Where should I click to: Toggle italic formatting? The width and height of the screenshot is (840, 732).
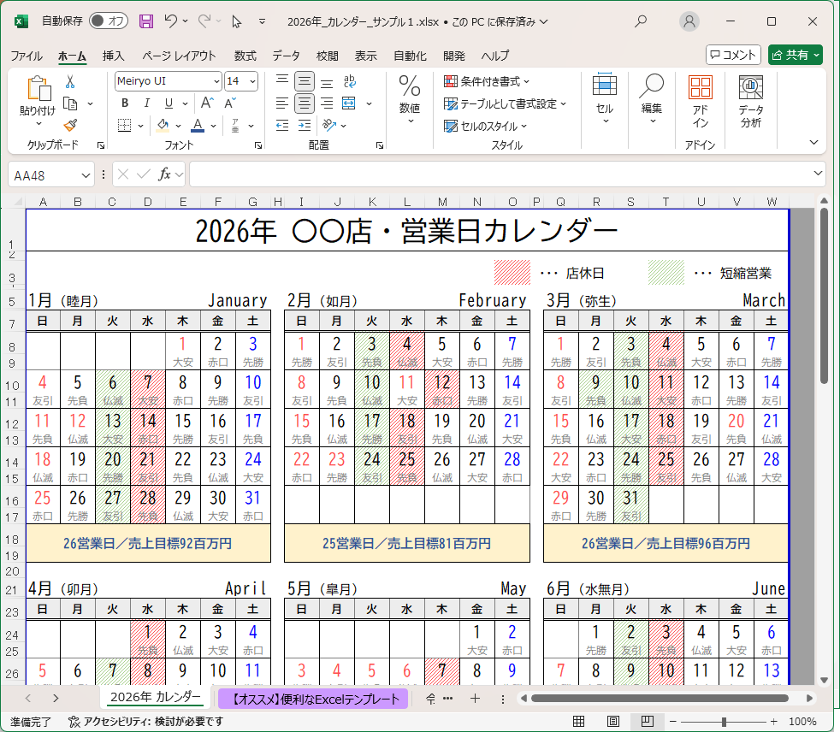click(146, 103)
